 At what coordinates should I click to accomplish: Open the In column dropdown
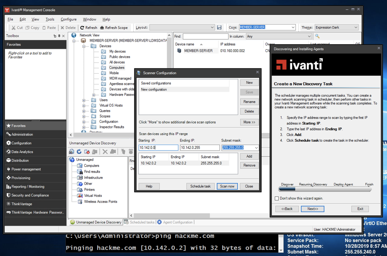(309, 36)
